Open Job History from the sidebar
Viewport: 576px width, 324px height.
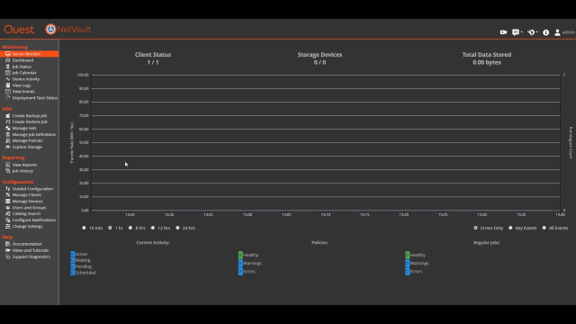click(x=22, y=171)
